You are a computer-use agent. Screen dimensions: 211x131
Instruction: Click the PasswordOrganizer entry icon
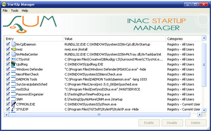13,94
